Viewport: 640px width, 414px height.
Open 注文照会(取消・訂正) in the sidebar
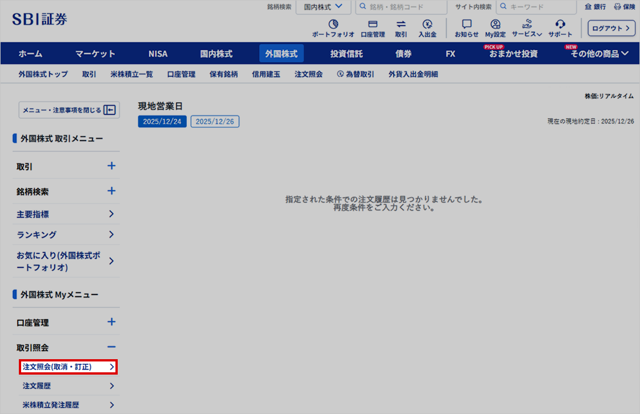[69, 367]
